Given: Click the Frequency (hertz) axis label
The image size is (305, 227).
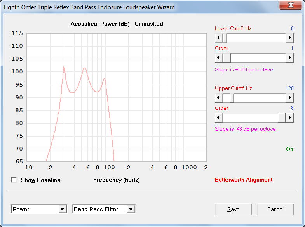Looking at the screenshot, I should (x=117, y=180).
